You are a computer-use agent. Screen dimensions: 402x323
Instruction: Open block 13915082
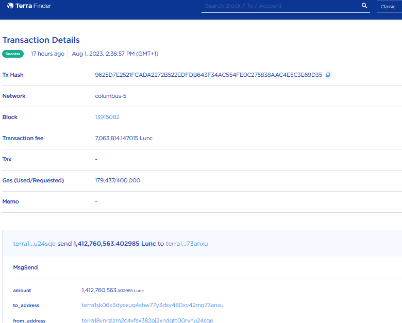(107, 117)
